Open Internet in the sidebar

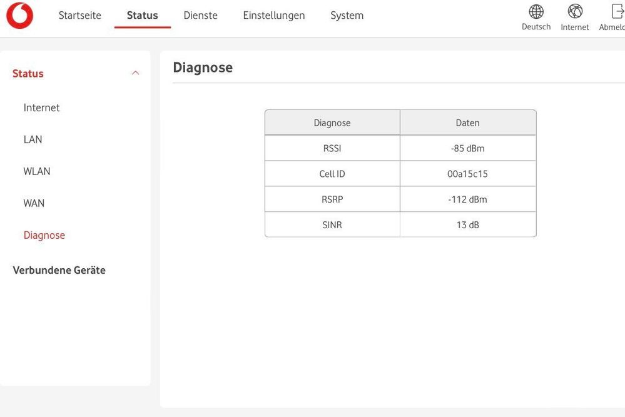pos(41,108)
